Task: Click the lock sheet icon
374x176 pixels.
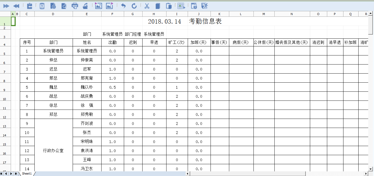Action: (x=194, y=6)
